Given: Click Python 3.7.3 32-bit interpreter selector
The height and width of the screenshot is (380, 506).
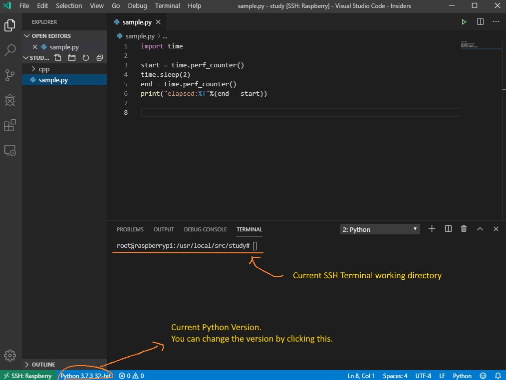Looking at the screenshot, I should pos(85,376).
